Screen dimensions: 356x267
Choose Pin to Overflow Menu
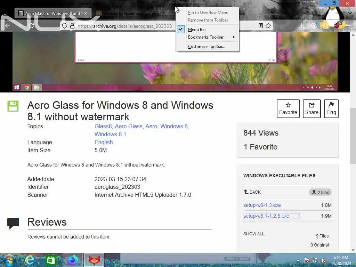(208, 13)
